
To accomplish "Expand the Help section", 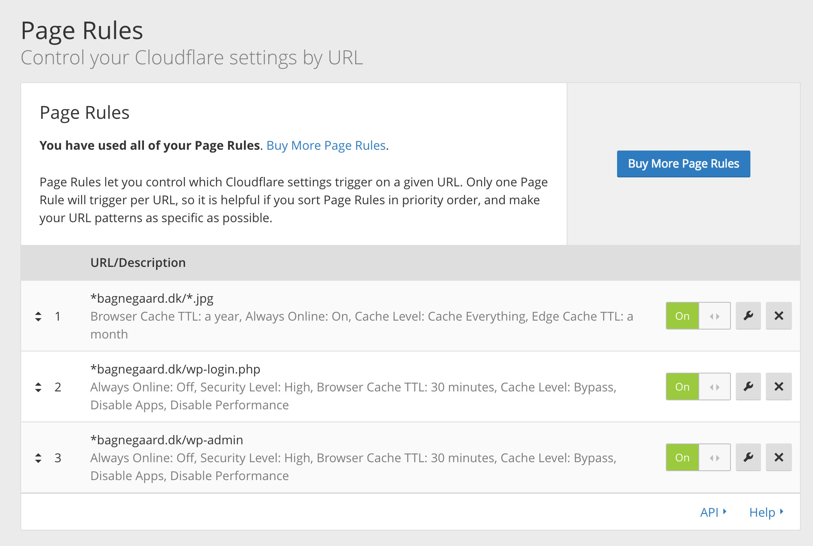I will (x=766, y=512).
